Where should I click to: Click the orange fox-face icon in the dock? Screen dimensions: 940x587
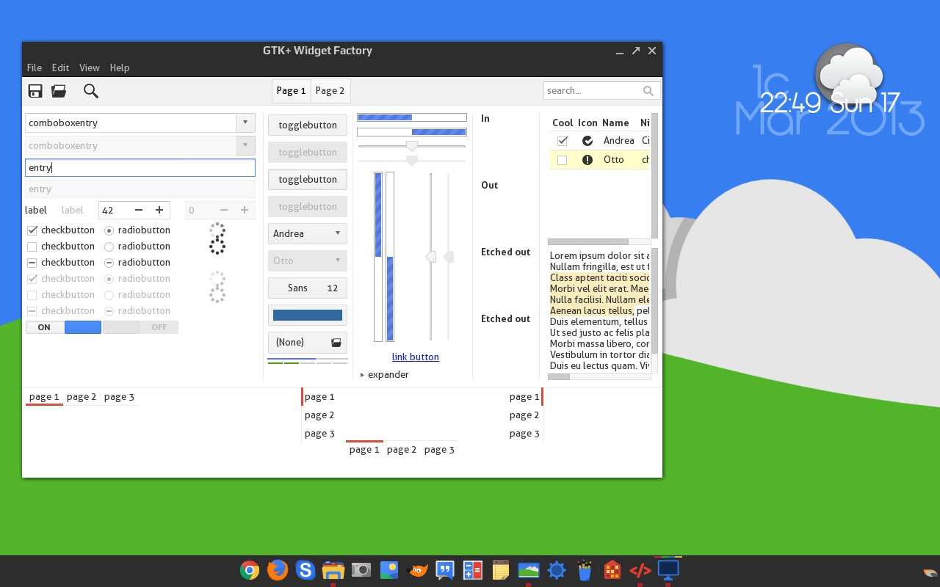point(417,570)
